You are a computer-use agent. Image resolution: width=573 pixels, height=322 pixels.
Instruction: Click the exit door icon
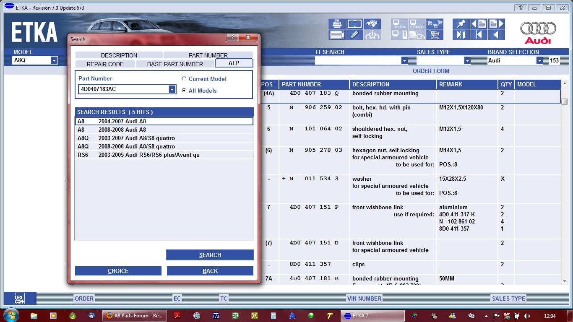[461, 35]
